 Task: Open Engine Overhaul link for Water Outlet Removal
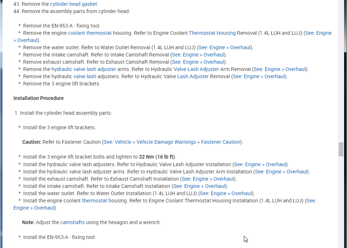point(224,47)
